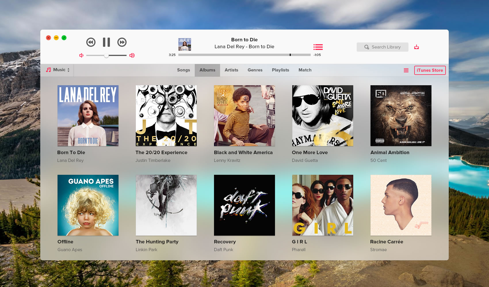489x287 pixels.
Task: Seek on the song progress bar
Action: (244, 55)
